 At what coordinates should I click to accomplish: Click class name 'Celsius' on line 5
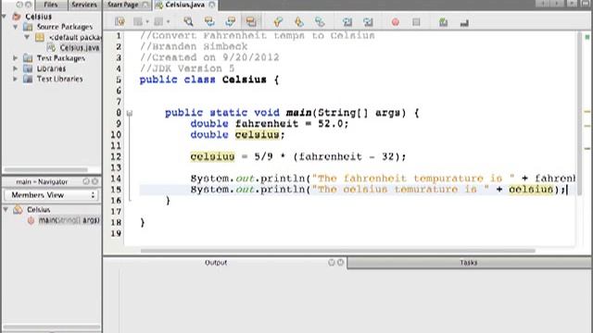[x=244, y=80]
